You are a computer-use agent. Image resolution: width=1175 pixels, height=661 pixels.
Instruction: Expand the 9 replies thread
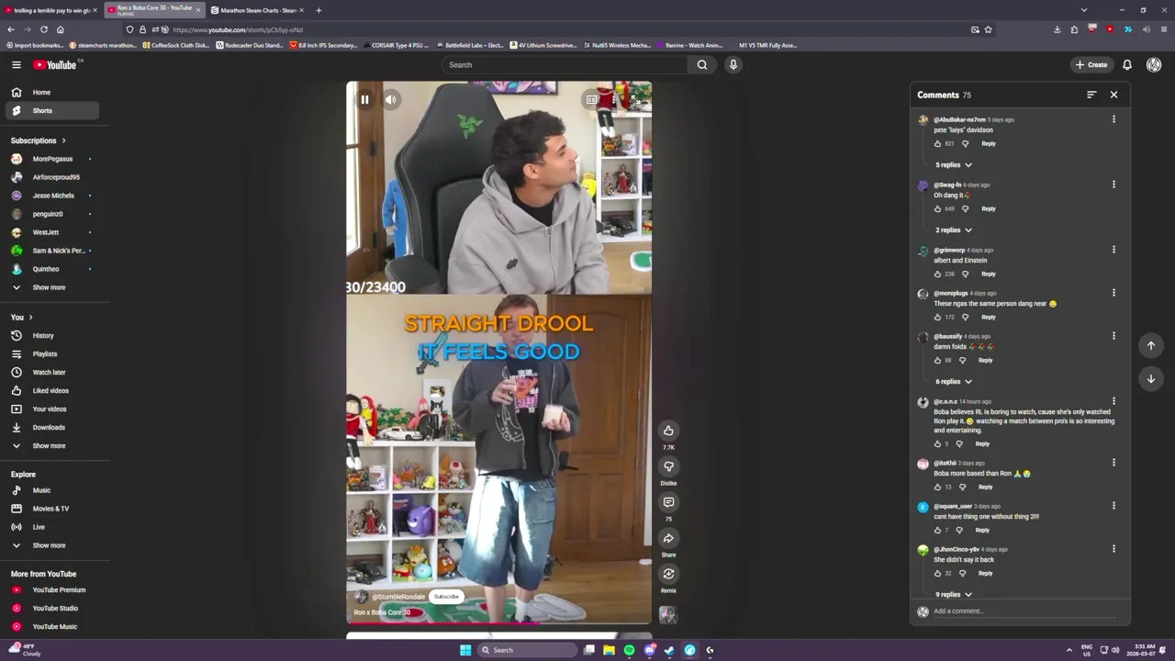tap(954, 594)
